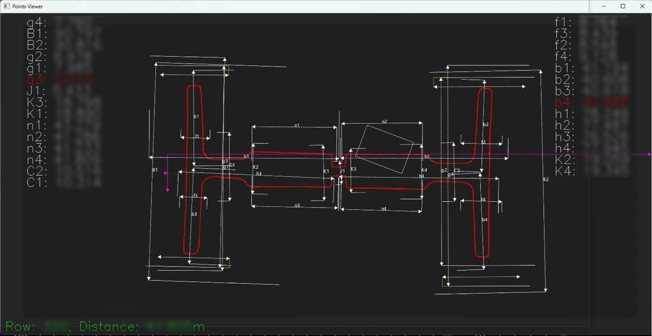Select the "C2:" entry in the left value list
The image size is (652, 336).
point(37,171)
